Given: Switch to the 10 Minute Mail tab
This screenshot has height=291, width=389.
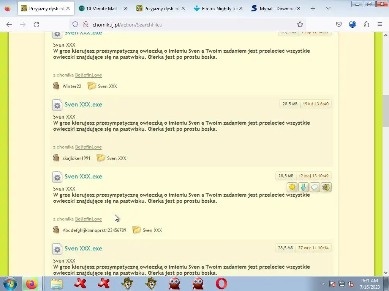Looking at the screenshot, I should pyautogui.click(x=103, y=9).
